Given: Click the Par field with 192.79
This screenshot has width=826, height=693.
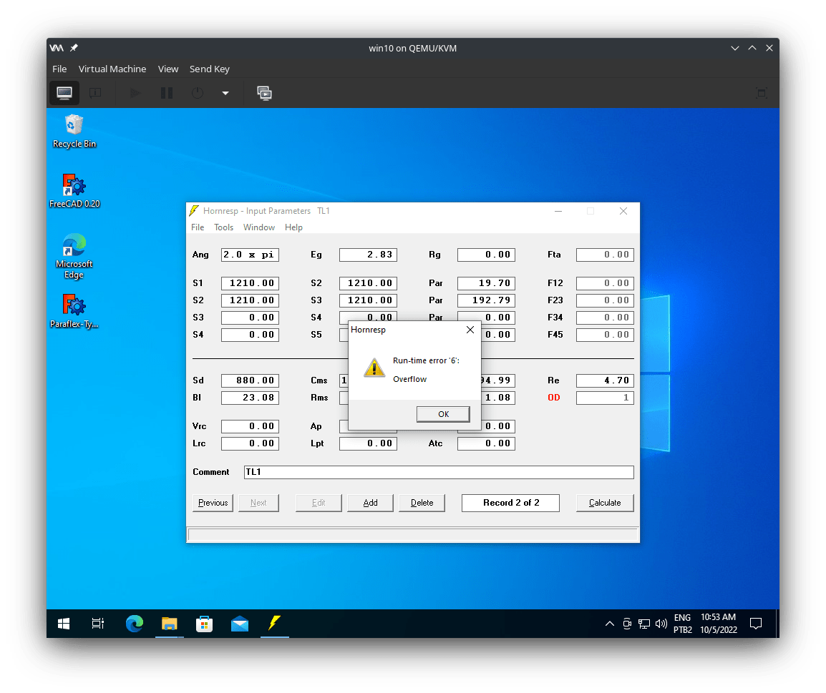Looking at the screenshot, I should 486,300.
